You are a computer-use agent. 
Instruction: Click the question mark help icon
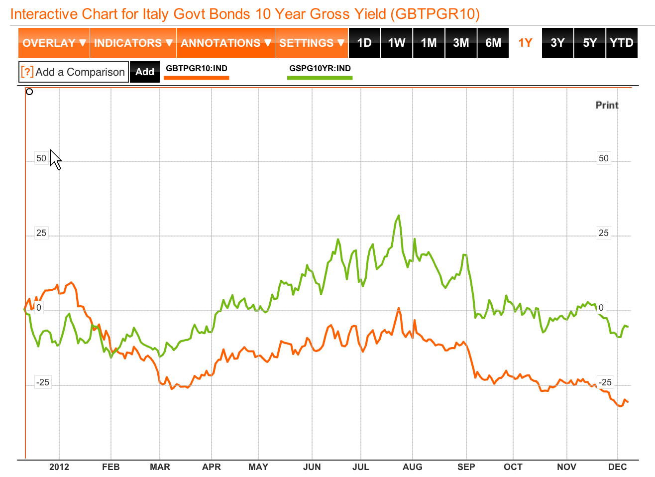27,72
